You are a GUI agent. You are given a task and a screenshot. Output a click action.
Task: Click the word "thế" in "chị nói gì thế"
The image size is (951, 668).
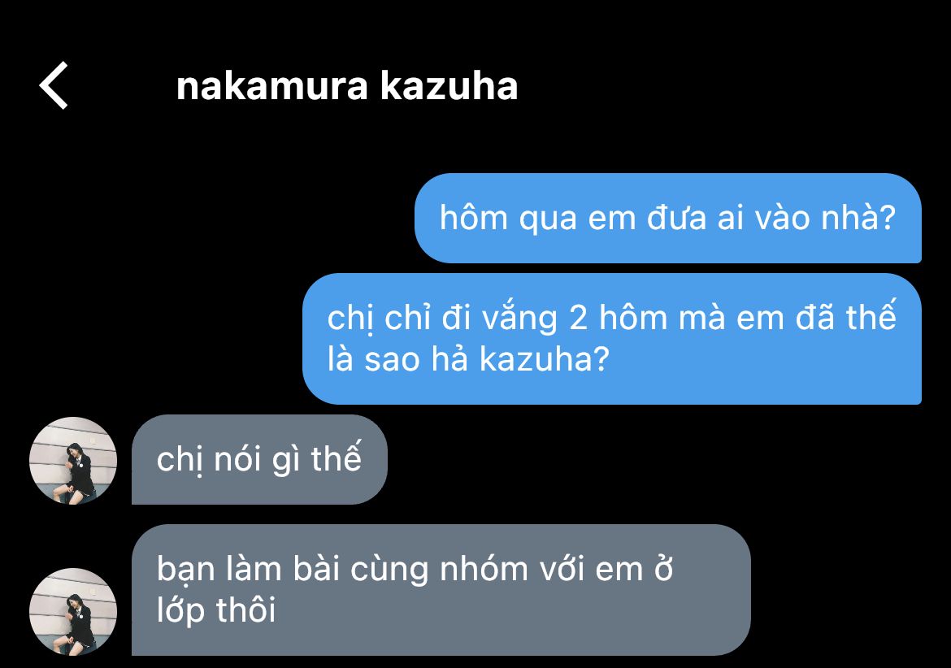(x=336, y=458)
